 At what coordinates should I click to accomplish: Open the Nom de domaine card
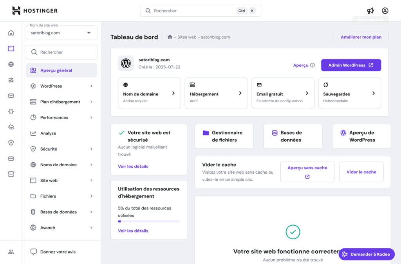(x=149, y=93)
